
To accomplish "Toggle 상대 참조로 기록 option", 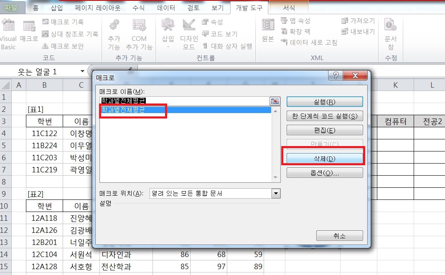I will point(70,34).
